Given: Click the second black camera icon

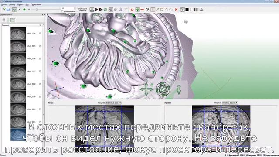Looking at the screenshot, I should [x=101, y=10].
